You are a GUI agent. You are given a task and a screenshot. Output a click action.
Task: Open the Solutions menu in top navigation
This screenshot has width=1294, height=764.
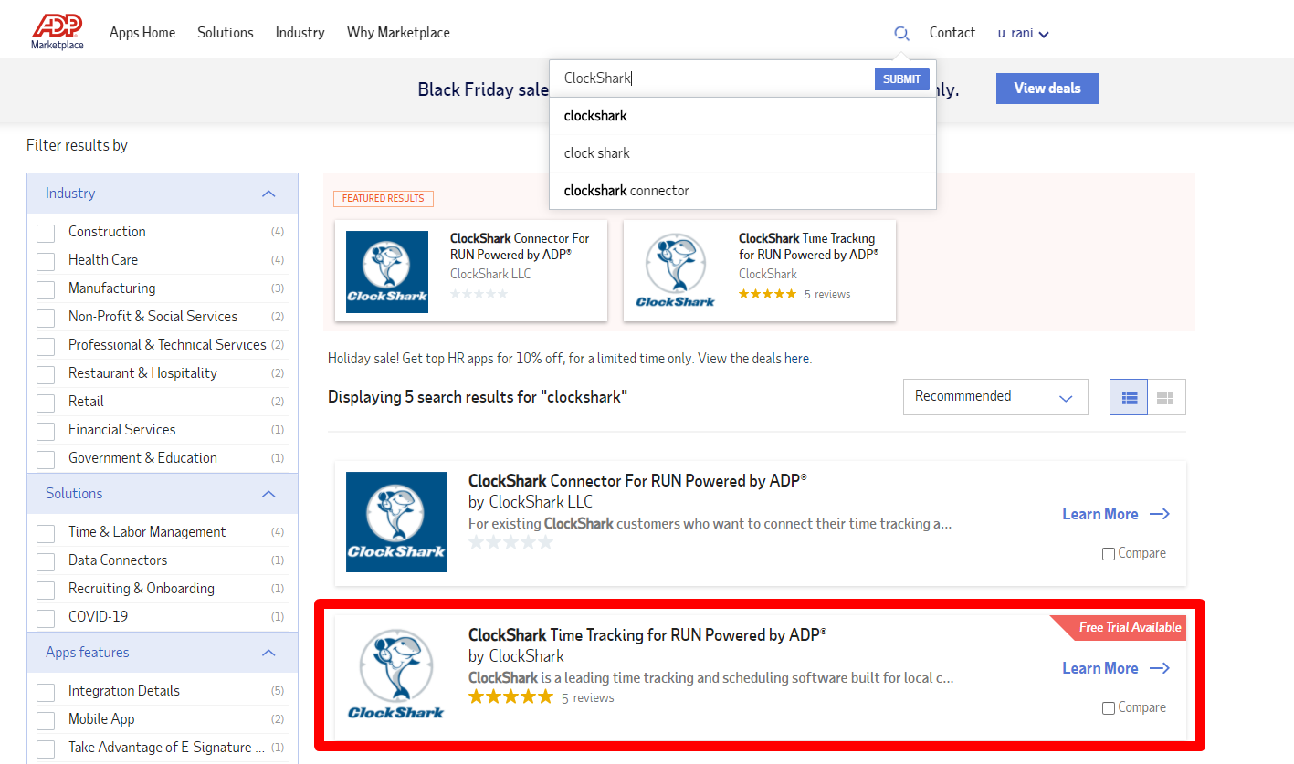click(x=226, y=33)
